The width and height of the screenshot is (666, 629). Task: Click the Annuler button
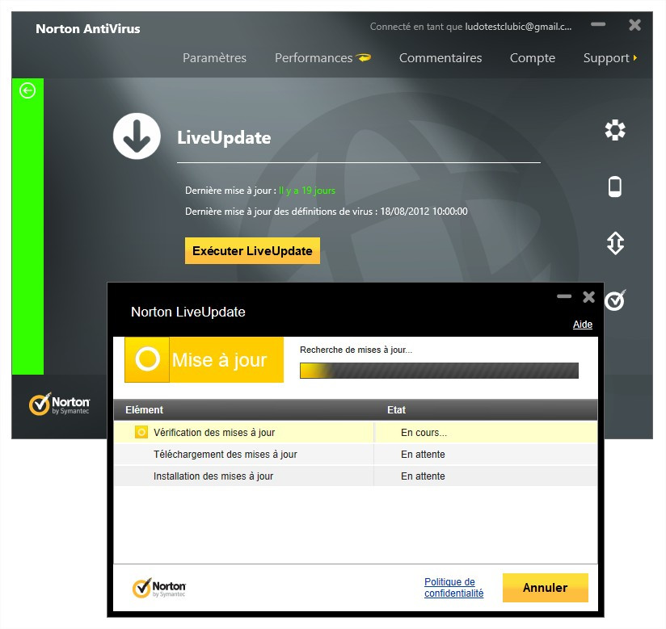point(545,588)
